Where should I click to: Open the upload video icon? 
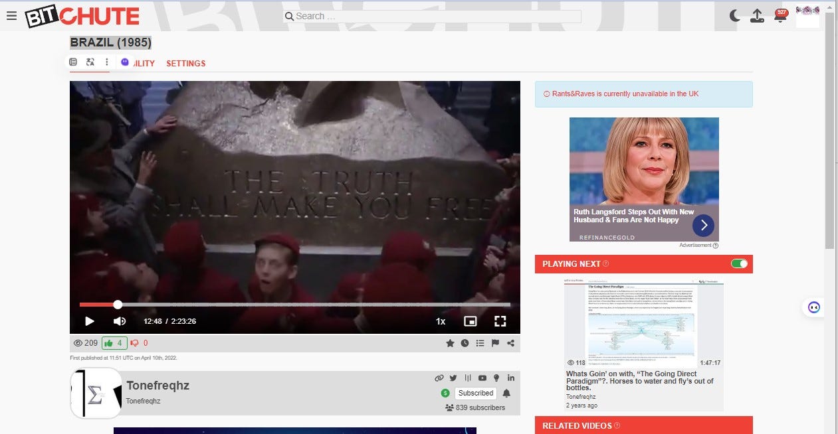(757, 16)
